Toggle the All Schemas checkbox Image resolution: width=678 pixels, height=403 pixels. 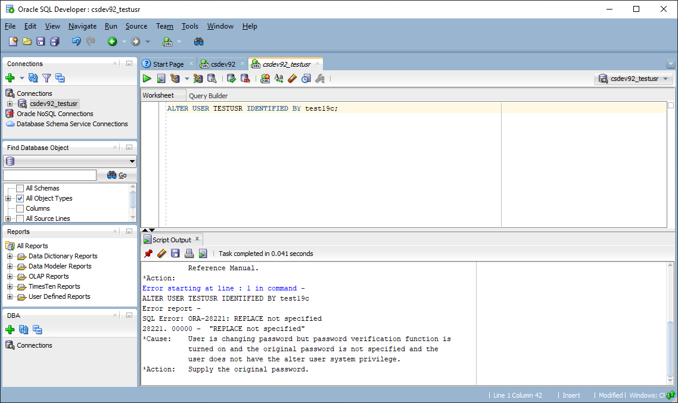[x=20, y=188]
